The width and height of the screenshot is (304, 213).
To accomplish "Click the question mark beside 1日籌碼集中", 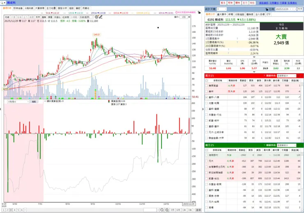I will (x=237, y=39).
